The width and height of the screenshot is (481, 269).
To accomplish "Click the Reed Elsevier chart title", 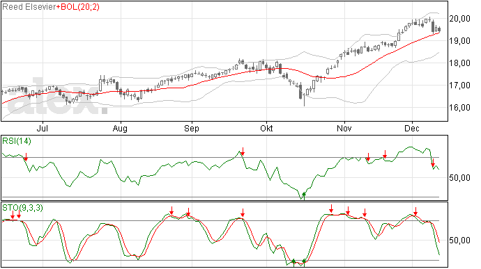I will (29, 7).
